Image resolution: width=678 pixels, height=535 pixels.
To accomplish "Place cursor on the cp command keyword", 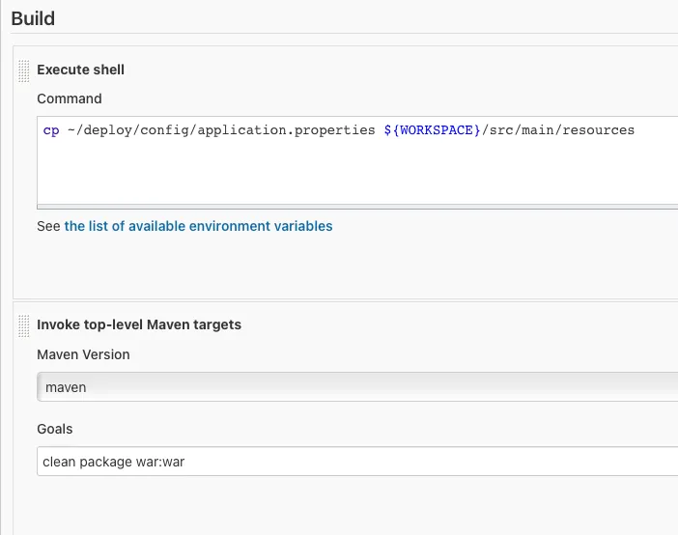I will click(x=51, y=129).
